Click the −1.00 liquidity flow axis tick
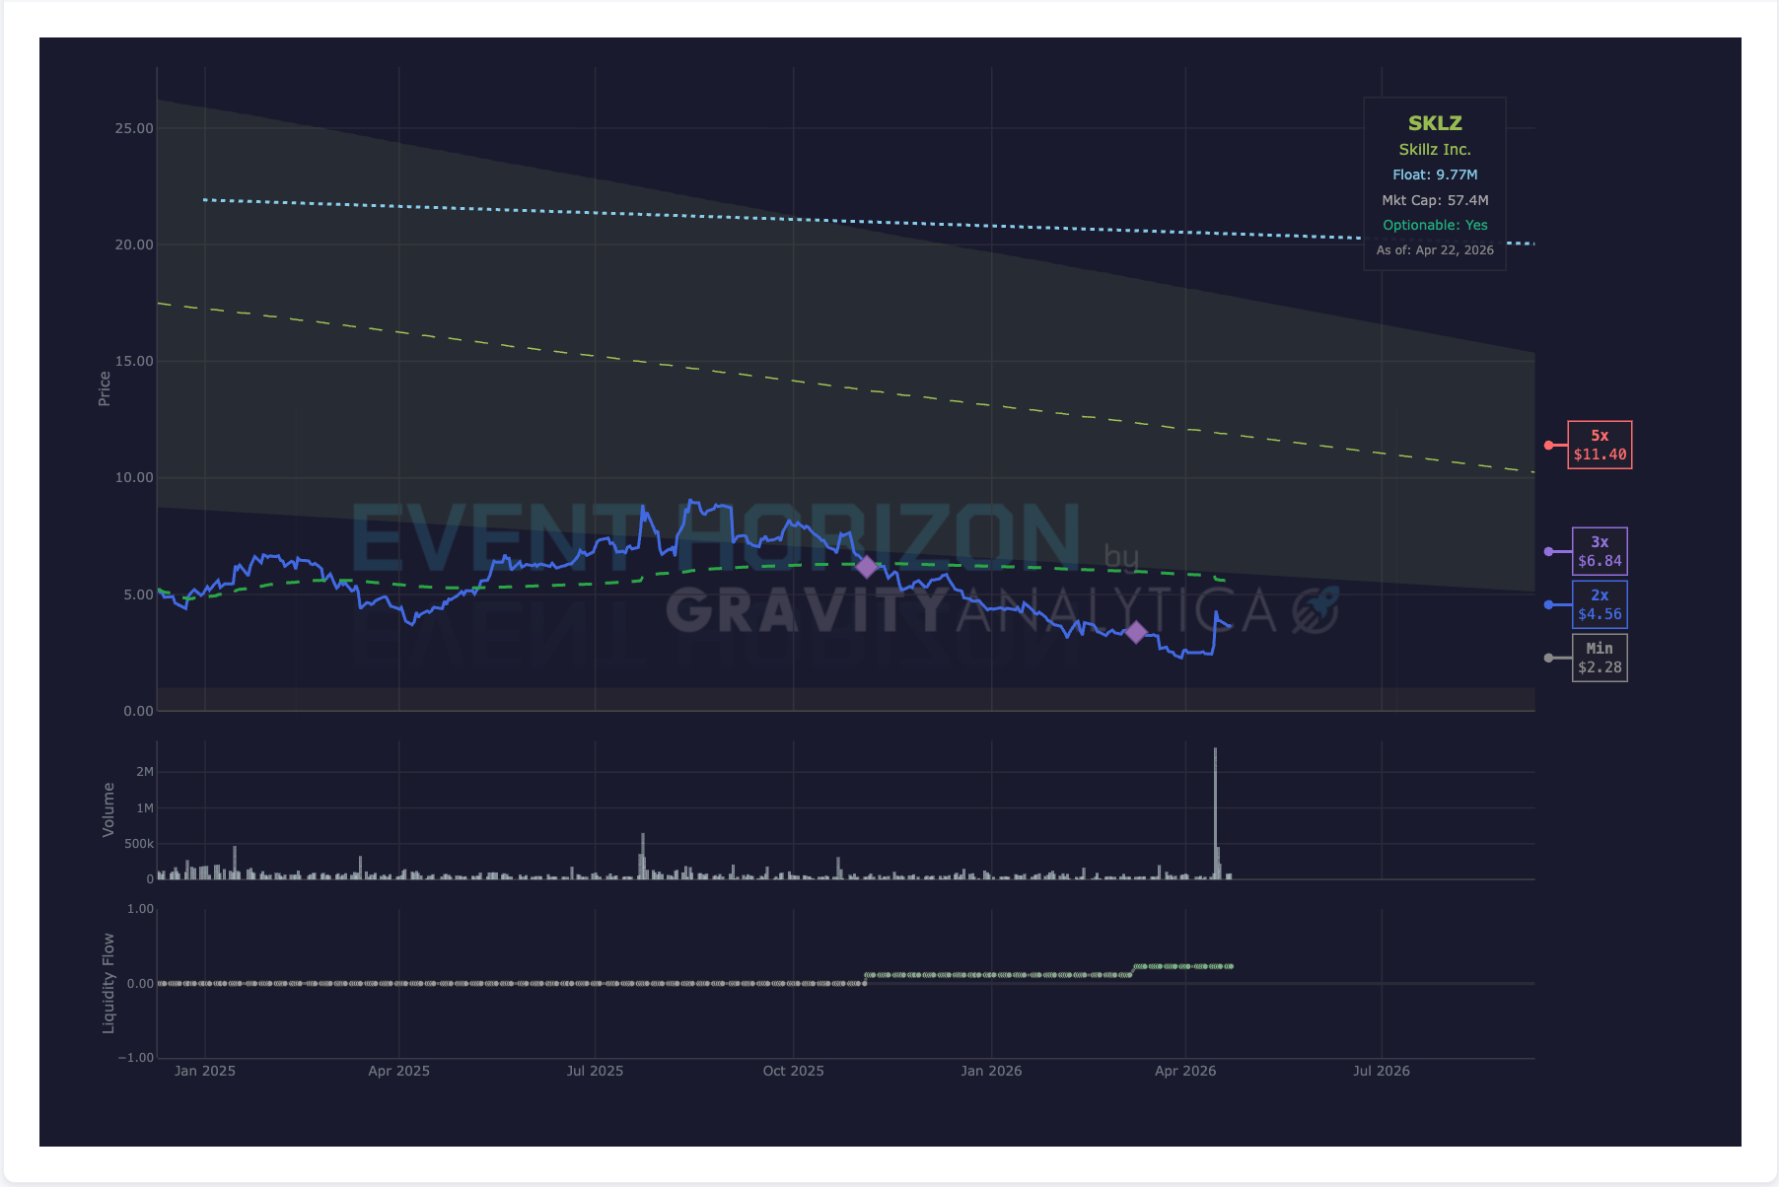Viewport: 1779px width, 1187px height. [x=136, y=1058]
